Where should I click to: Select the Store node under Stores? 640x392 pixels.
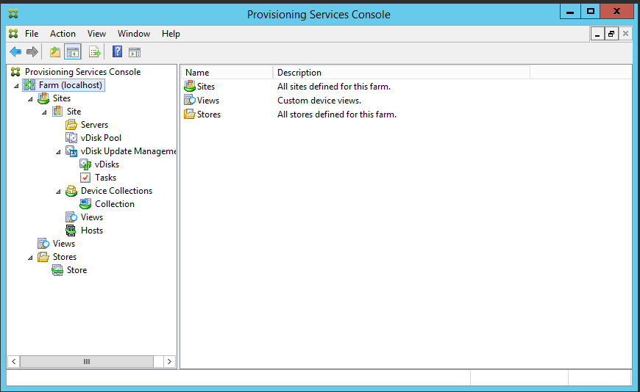coord(77,270)
